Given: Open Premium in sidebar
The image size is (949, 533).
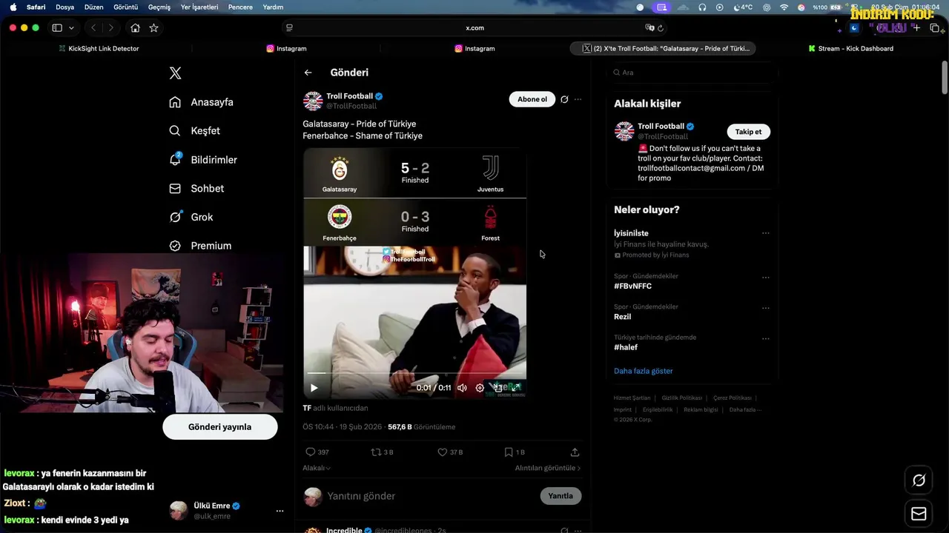Looking at the screenshot, I should (200, 246).
